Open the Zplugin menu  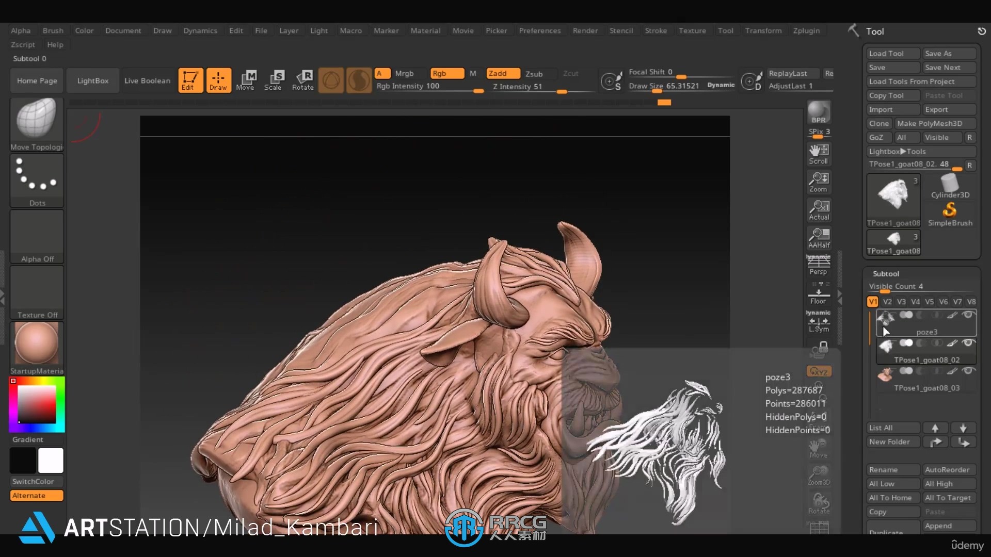(806, 30)
